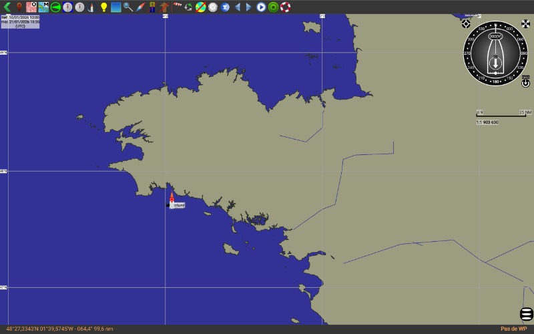Open the hamburger menu at bottom right
The image size is (534, 334).
(526, 313)
